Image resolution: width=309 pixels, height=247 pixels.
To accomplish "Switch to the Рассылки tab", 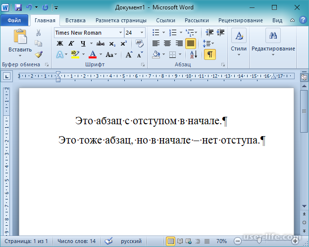I will (197, 20).
